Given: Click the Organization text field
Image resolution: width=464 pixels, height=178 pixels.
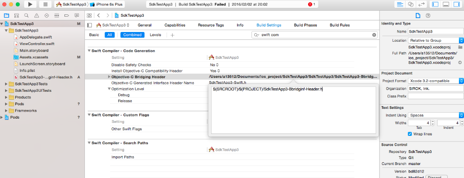Looking at the screenshot, I should click(x=436, y=89).
